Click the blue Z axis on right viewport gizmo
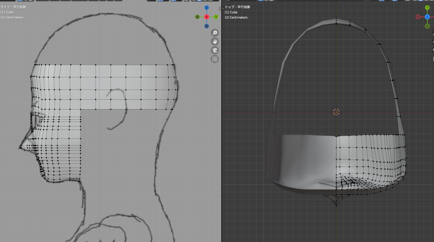 click(x=427, y=17)
